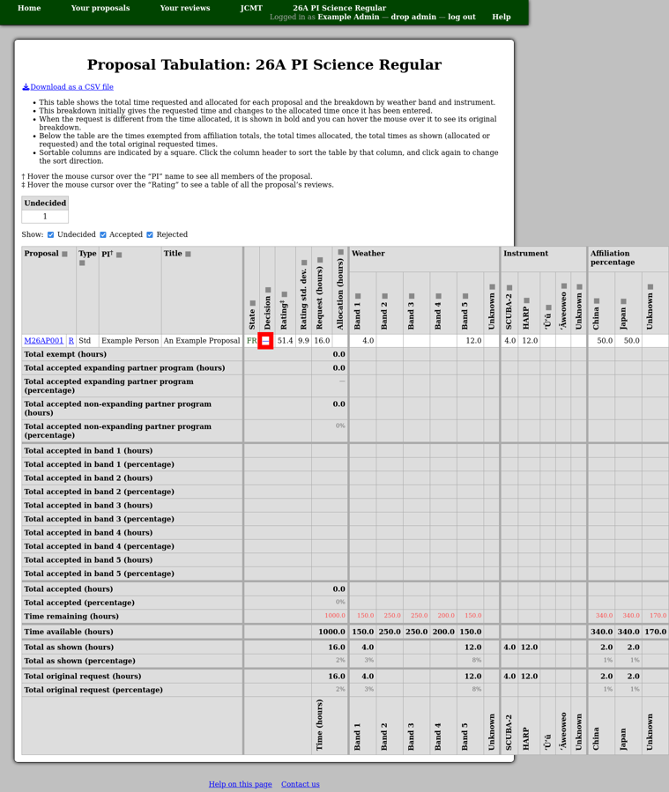The height and width of the screenshot is (792, 669).
Task: Open the JCMT facility page
Action: pyautogui.click(x=251, y=8)
